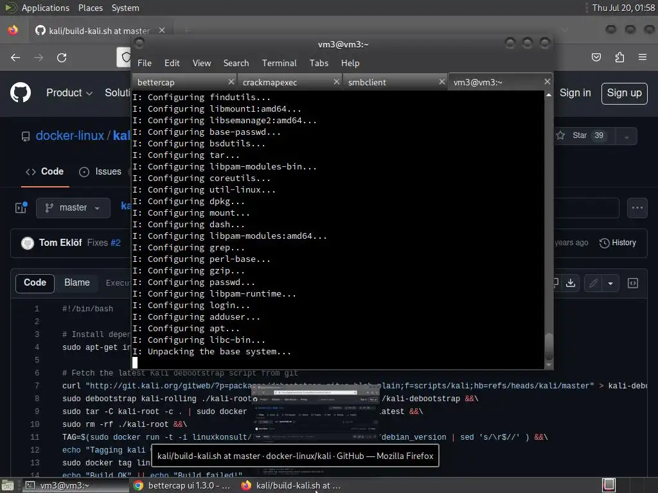Click line number 7 in the code view
The height and width of the screenshot is (493, 658).
[37, 386]
